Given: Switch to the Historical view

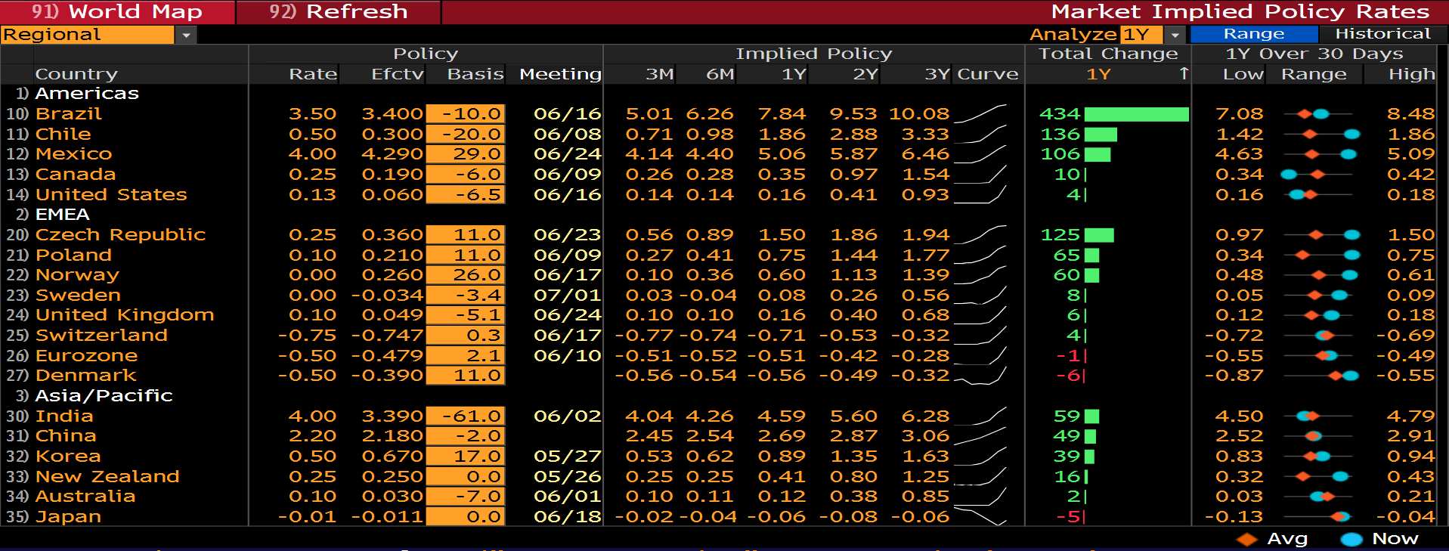Looking at the screenshot, I should point(1382,34).
